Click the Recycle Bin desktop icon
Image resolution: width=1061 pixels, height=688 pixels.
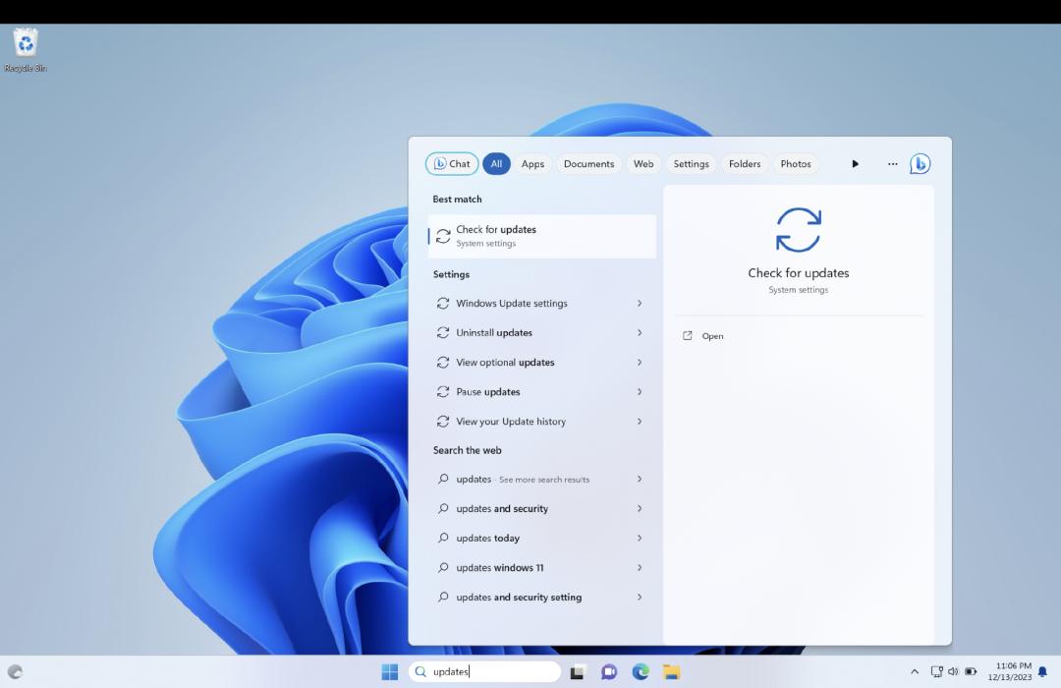pyautogui.click(x=26, y=44)
